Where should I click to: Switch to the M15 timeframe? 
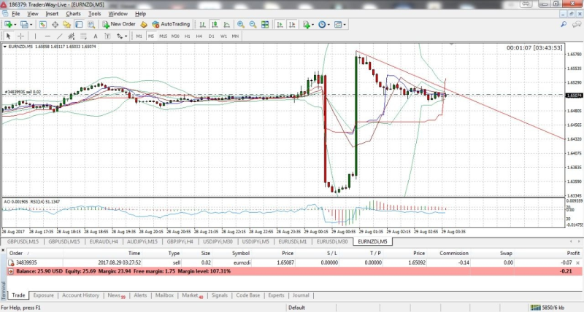pyautogui.click(x=163, y=36)
